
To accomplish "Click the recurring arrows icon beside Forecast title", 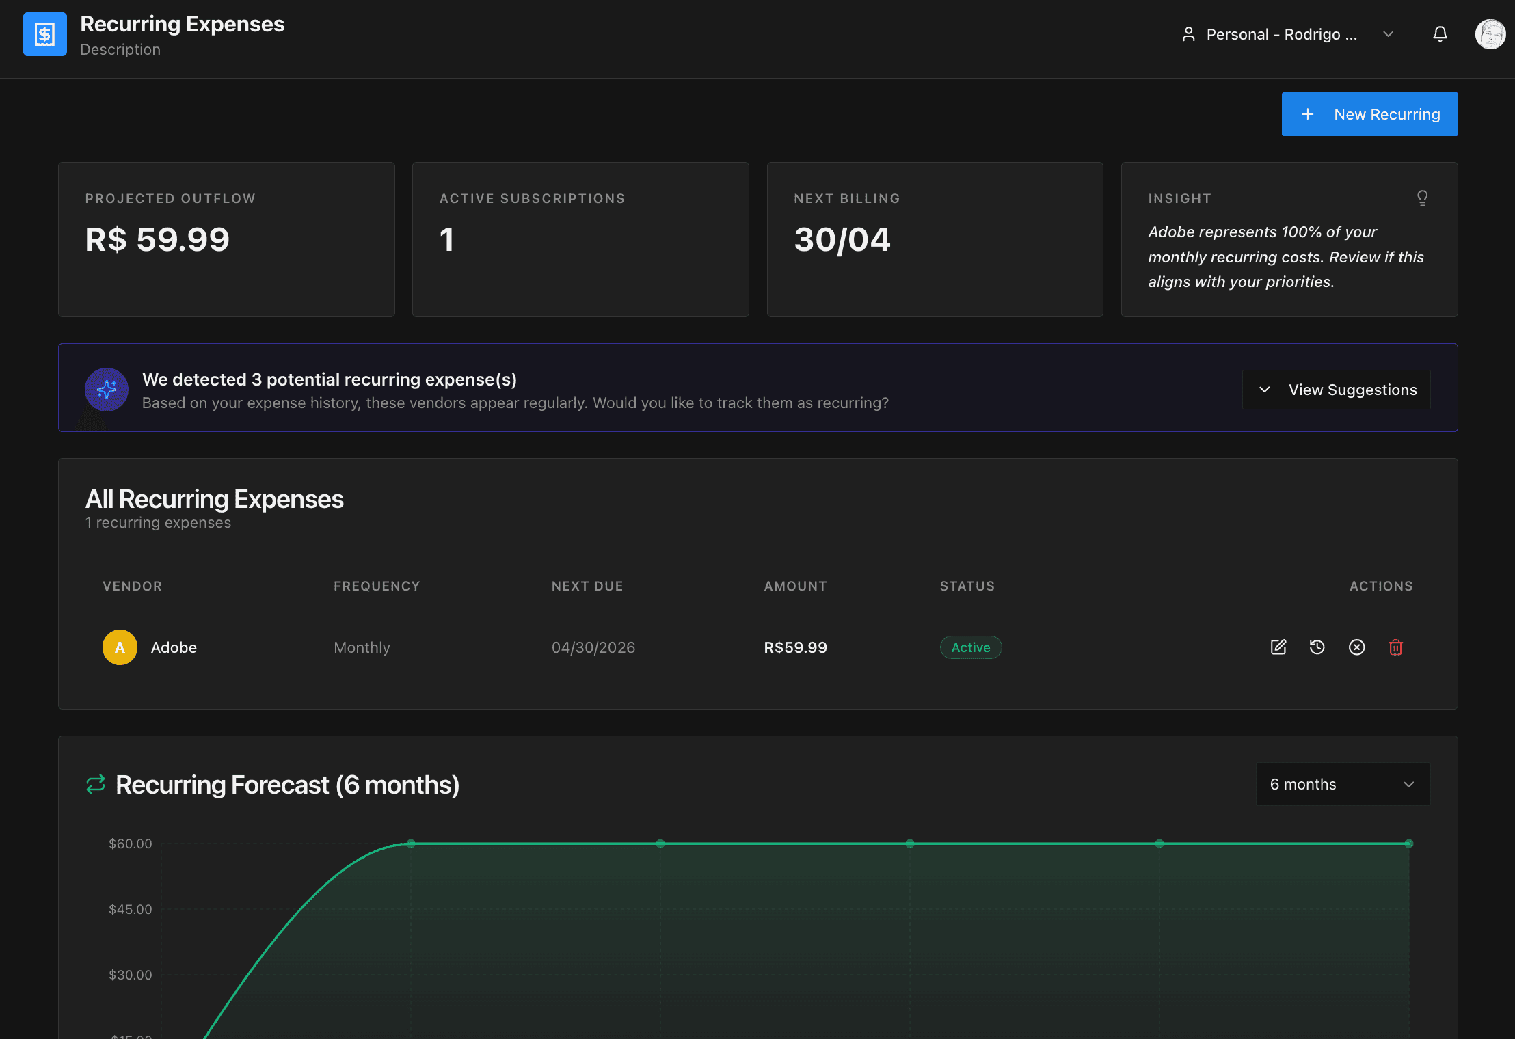I will coord(96,785).
